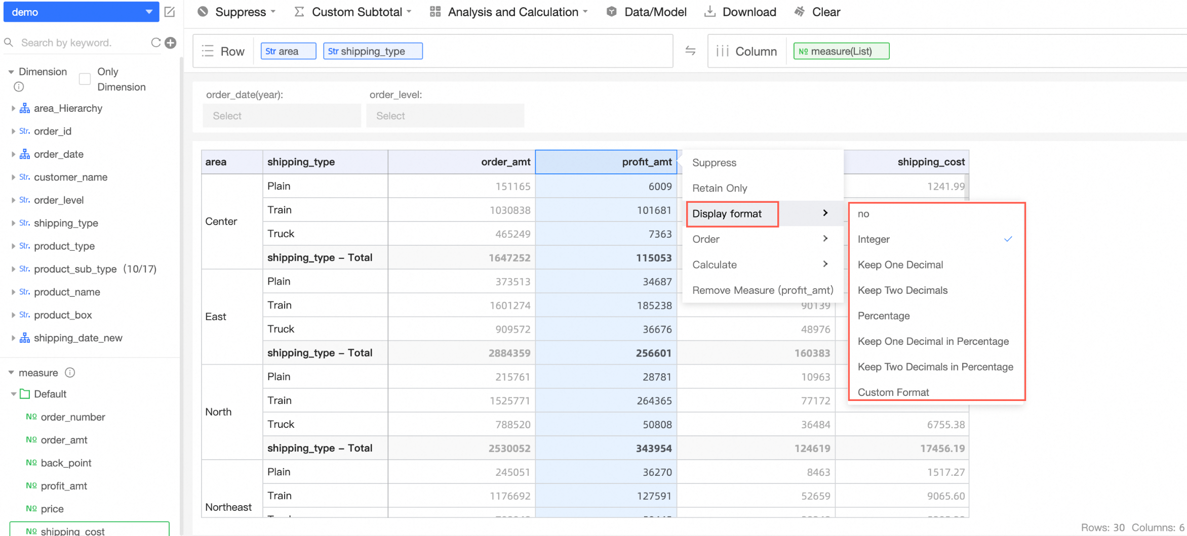The height and width of the screenshot is (536, 1187).
Task: Toggle the Only Dimension checkbox
Action: [85, 79]
